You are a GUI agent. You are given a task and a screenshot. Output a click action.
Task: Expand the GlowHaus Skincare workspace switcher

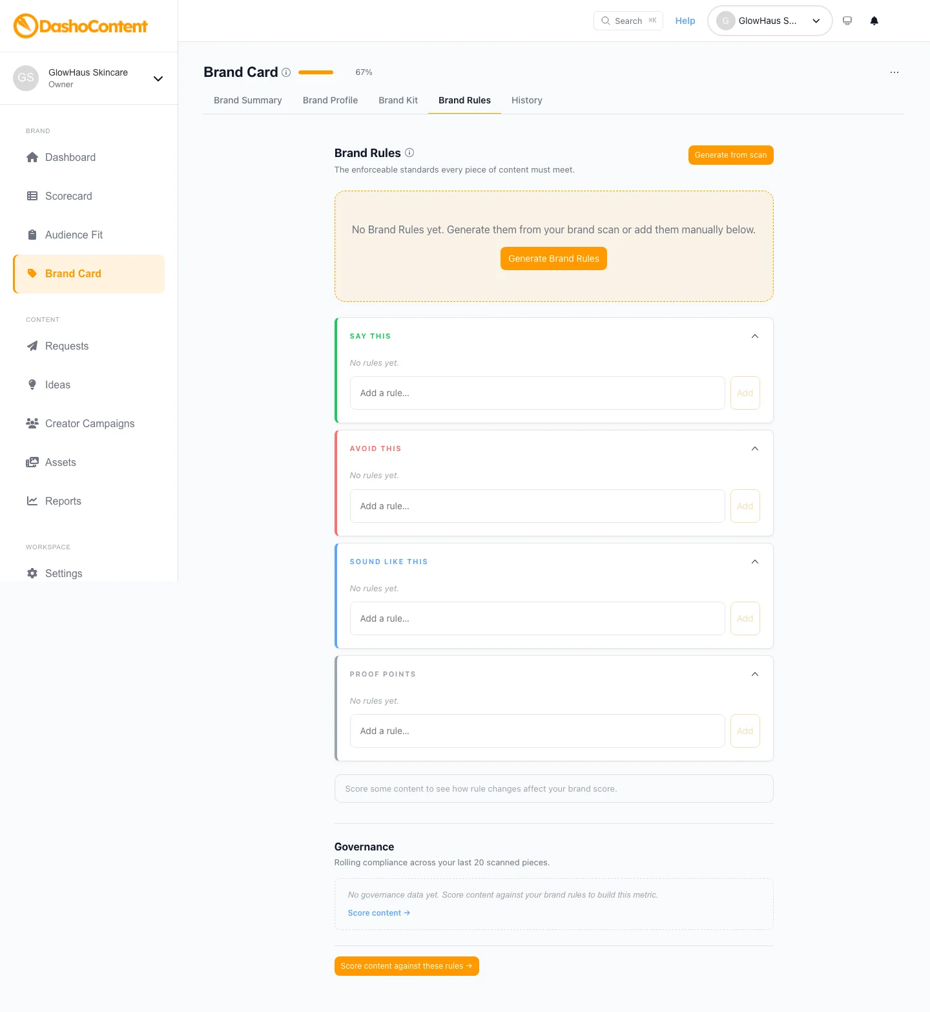click(158, 79)
